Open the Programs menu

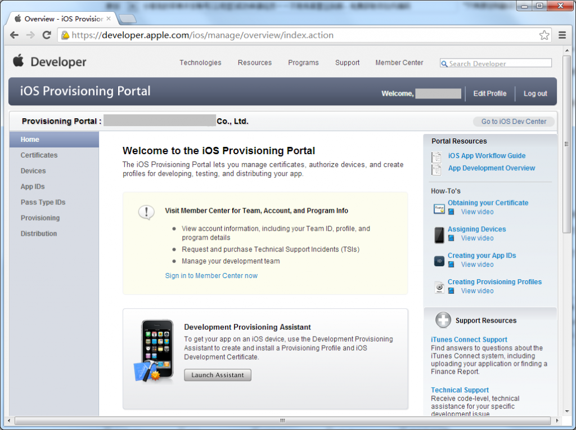(303, 63)
